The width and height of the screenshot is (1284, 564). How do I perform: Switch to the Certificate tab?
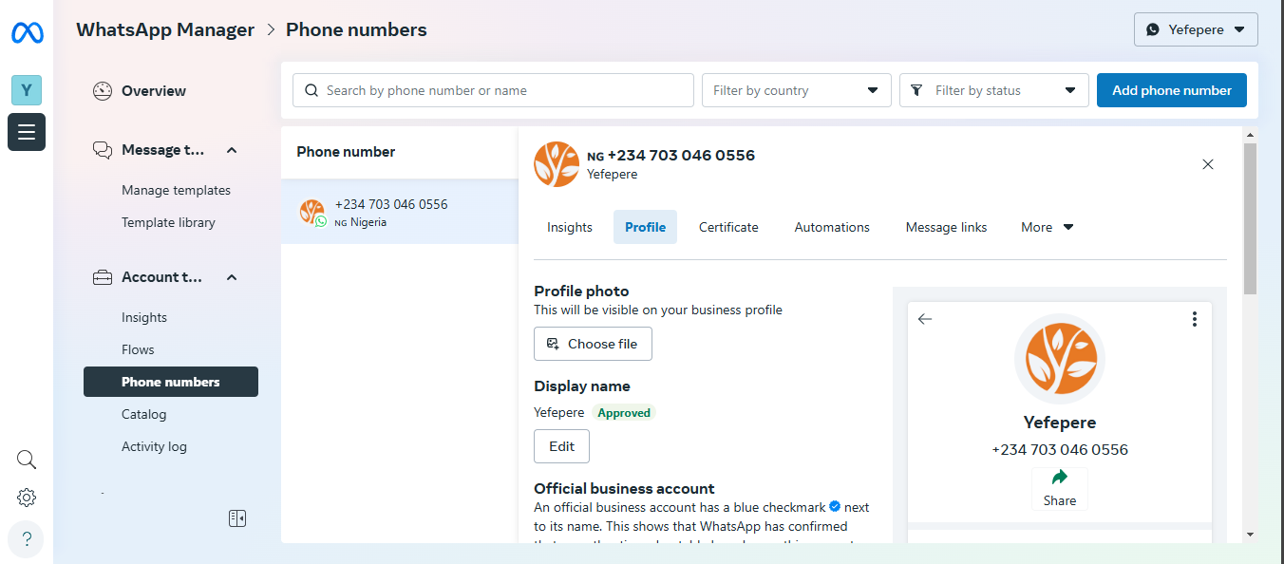[728, 227]
